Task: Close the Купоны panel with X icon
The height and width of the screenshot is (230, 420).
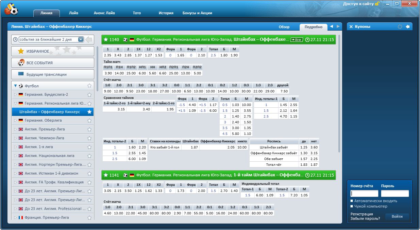Action: (x=351, y=26)
